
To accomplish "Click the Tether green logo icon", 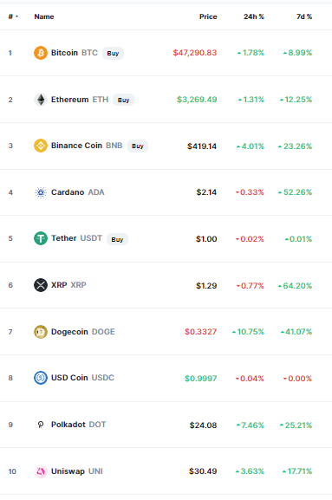I will [x=41, y=238].
